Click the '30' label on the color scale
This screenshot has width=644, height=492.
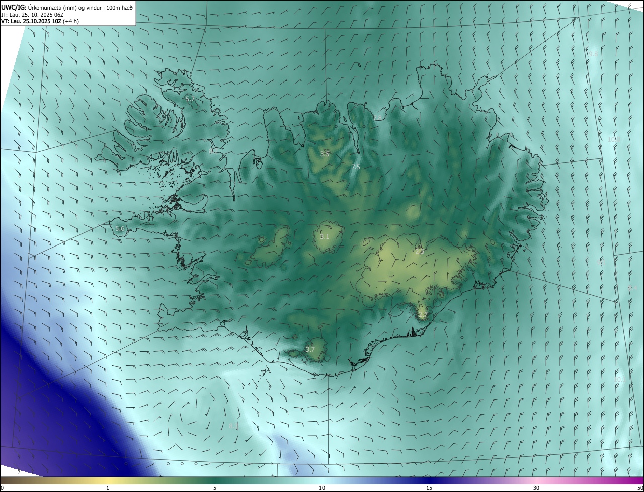[x=536, y=488]
